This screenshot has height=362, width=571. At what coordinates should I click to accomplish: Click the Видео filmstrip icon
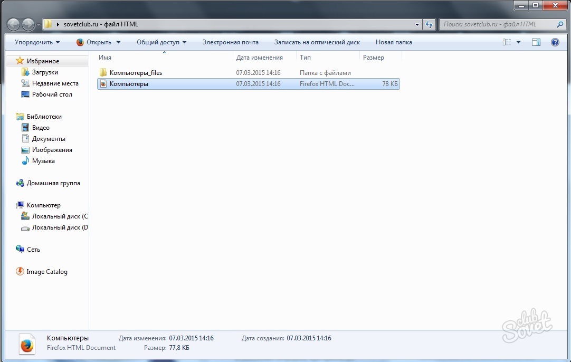pos(25,128)
